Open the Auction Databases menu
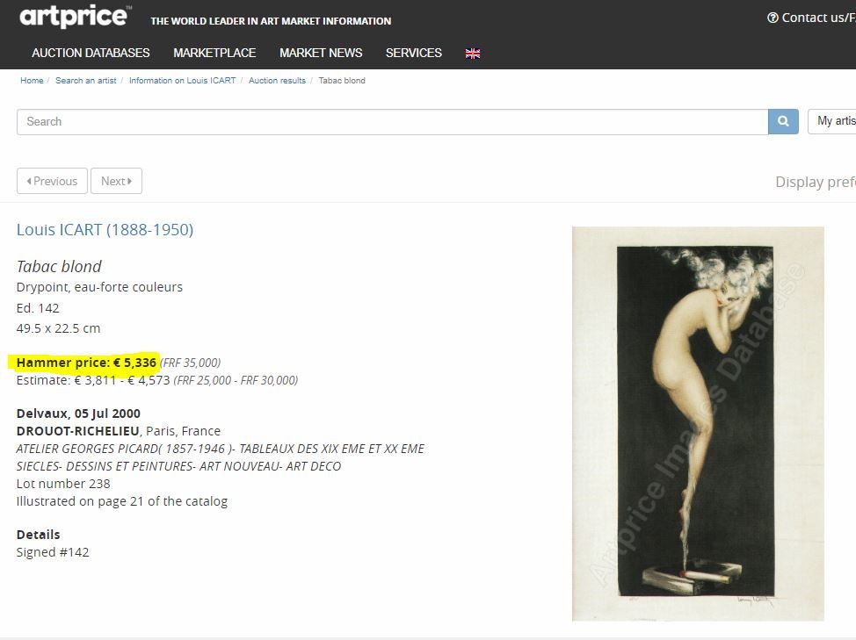Image resolution: width=856 pixels, height=640 pixels. point(91,53)
